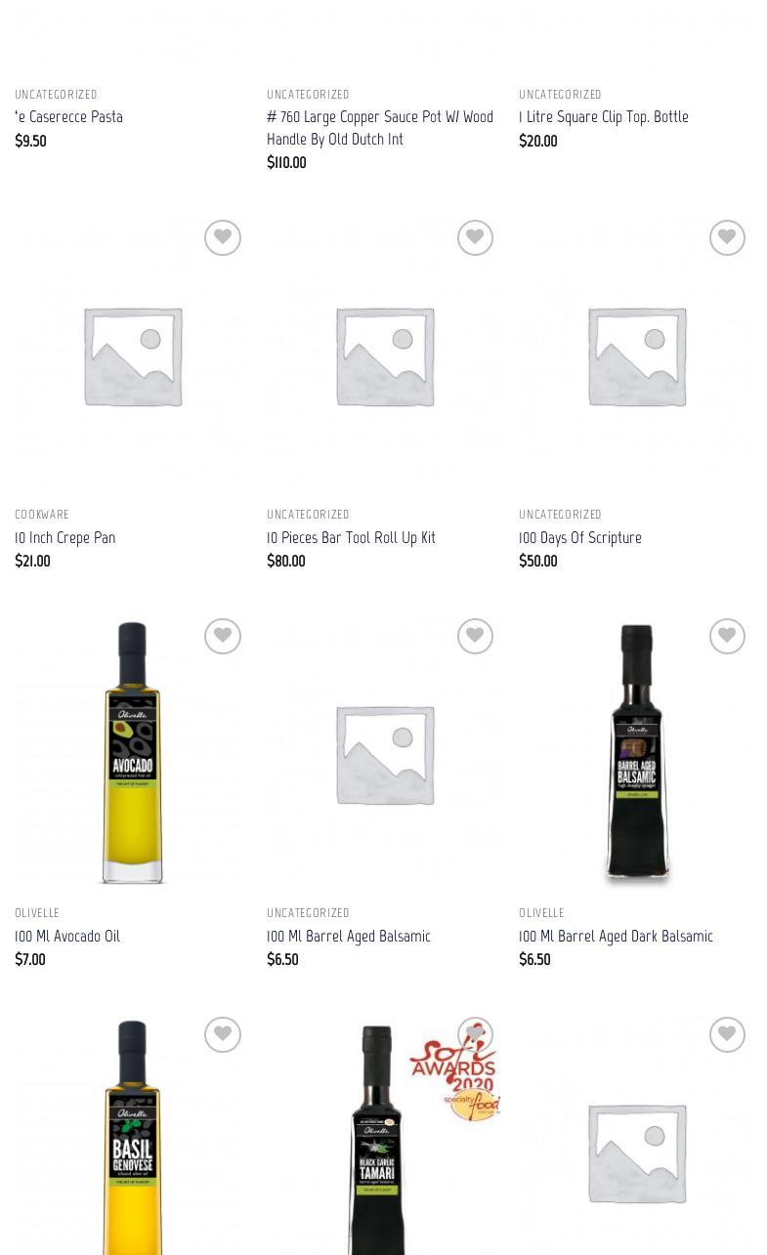View the 10 Inch Crepe Pan product

click(x=65, y=538)
